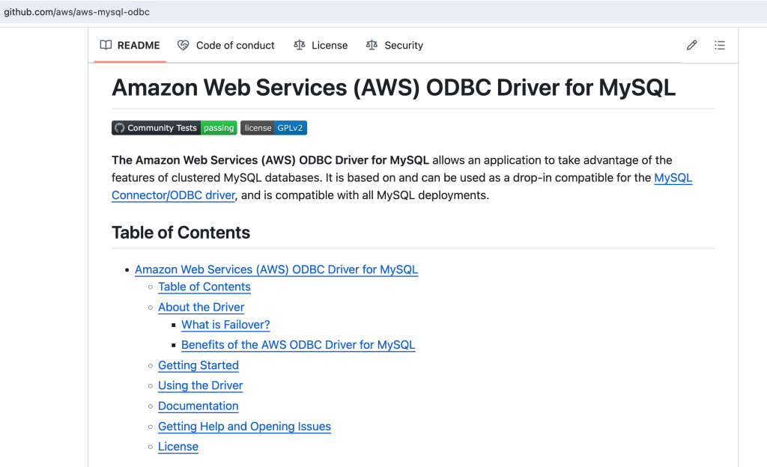Click the browser address bar URL

click(77, 12)
